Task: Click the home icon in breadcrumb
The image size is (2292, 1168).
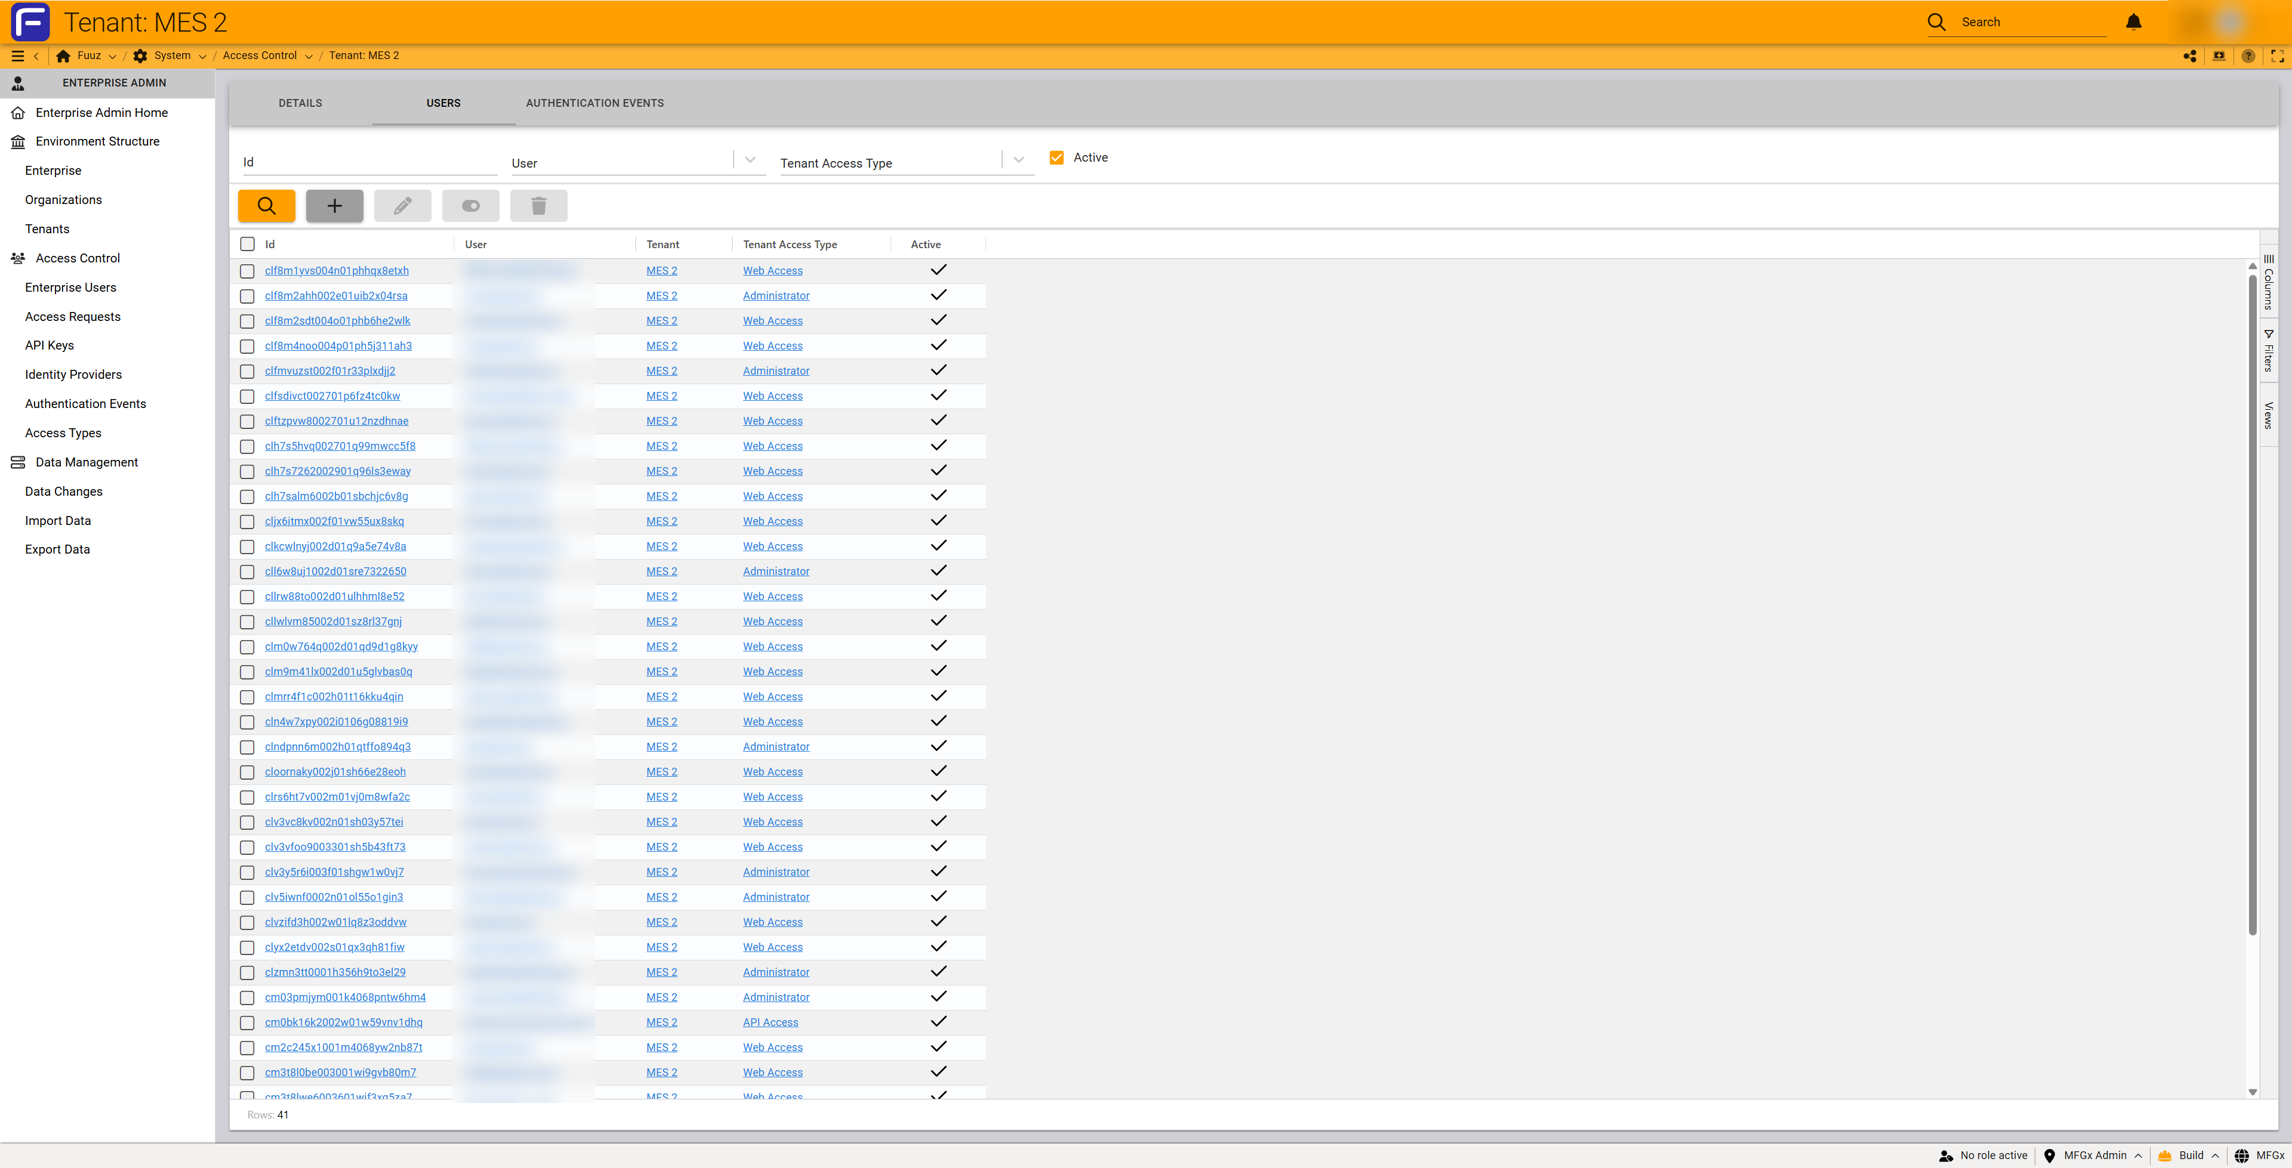Action: (63, 56)
